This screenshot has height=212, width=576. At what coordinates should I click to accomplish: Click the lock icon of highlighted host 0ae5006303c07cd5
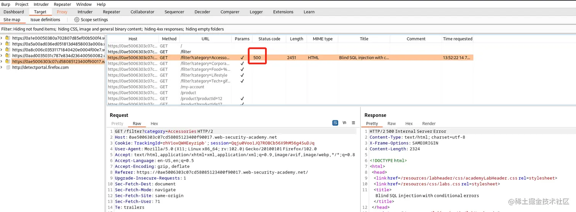pyautogui.click(x=8, y=61)
